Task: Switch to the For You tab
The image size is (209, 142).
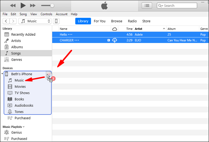Action: (100, 21)
